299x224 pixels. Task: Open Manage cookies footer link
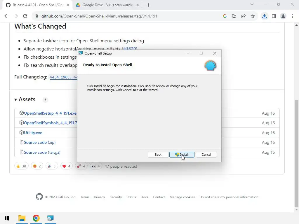(182, 197)
